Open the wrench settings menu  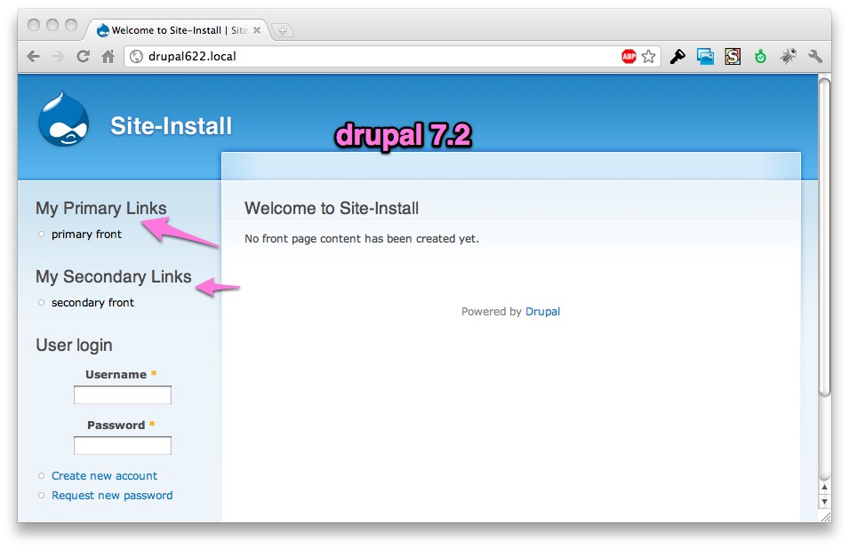(x=815, y=56)
